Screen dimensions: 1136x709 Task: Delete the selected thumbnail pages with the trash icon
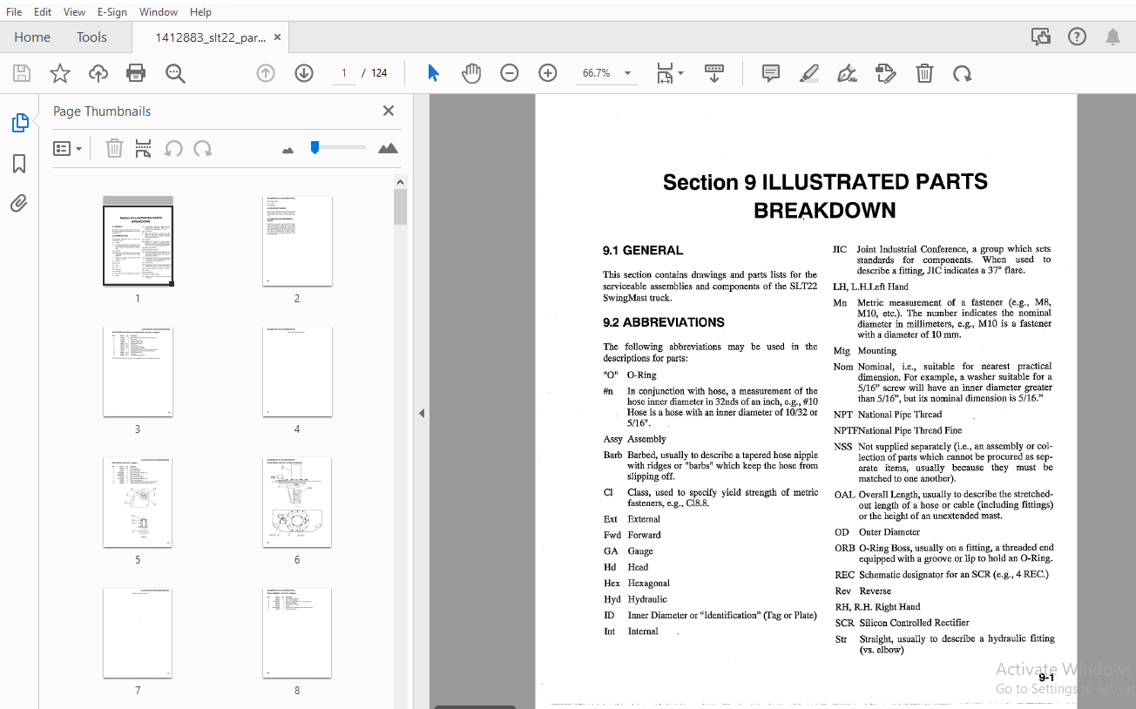click(x=114, y=149)
